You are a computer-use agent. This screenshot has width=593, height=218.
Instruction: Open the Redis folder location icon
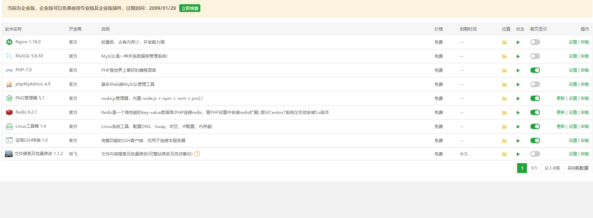(x=504, y=113)
